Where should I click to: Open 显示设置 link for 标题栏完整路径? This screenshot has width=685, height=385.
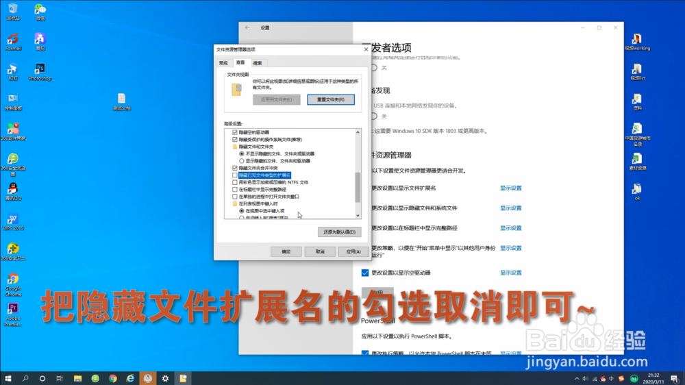point(511,228)
